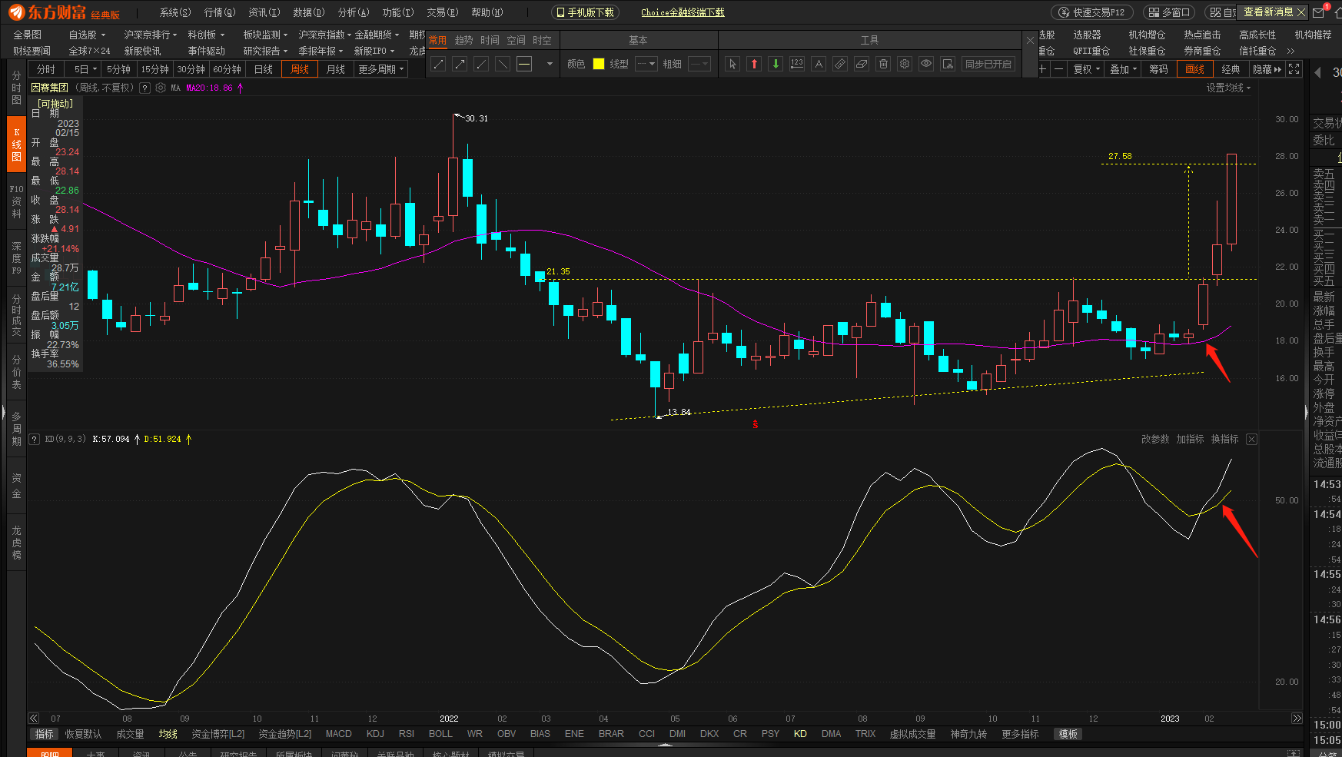This screenshot has height=757, width=1342.
Task: Close the KD indicator panel
Action: [1251, 439]
